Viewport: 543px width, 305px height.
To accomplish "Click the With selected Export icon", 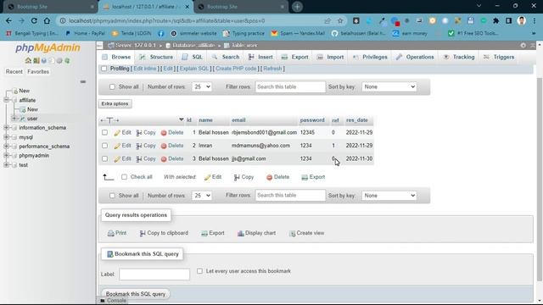I will coord(305,177).
